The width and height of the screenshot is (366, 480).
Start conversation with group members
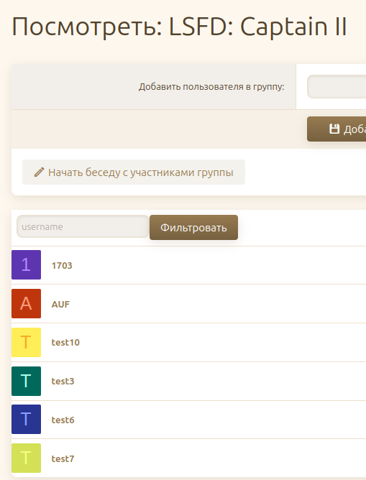click(134, 172)
